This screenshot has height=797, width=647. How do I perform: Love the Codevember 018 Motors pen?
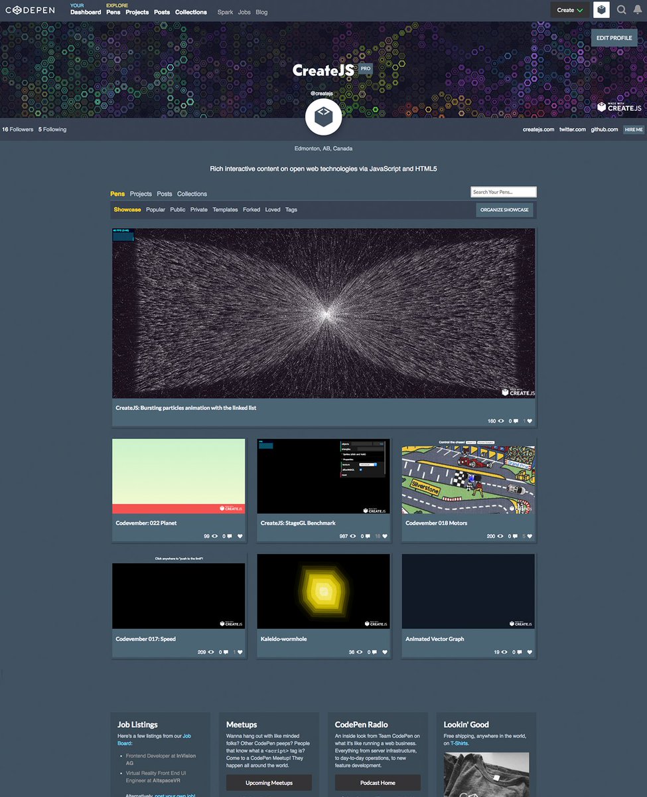click(530, 536)
